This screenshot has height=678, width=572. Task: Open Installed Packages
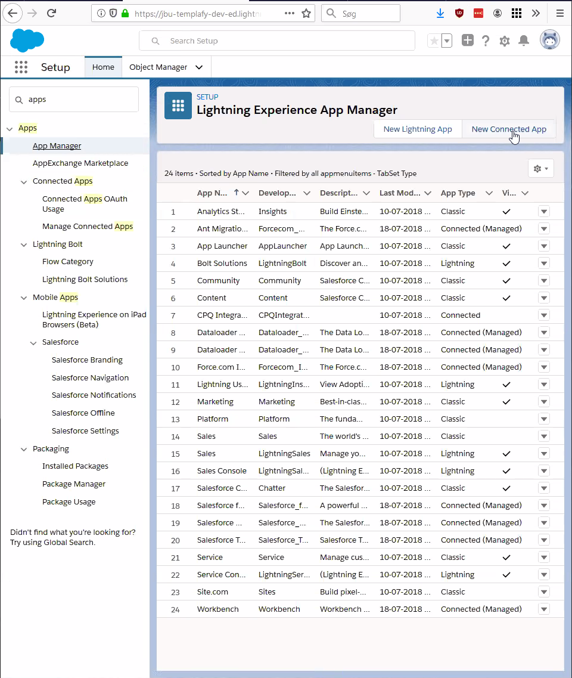coord(75,466)
